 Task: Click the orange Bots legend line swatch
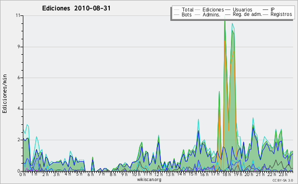tap(176, 14)
